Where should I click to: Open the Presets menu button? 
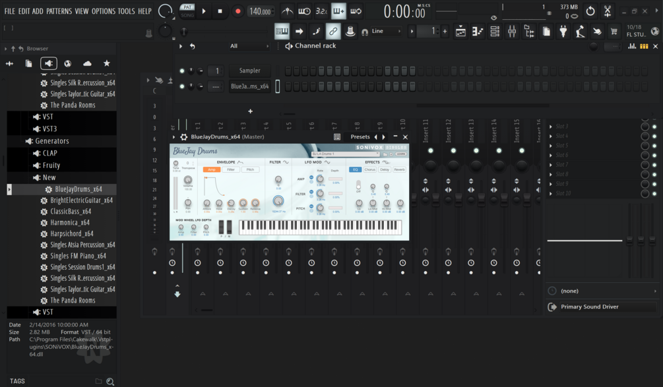pos(360,137)
